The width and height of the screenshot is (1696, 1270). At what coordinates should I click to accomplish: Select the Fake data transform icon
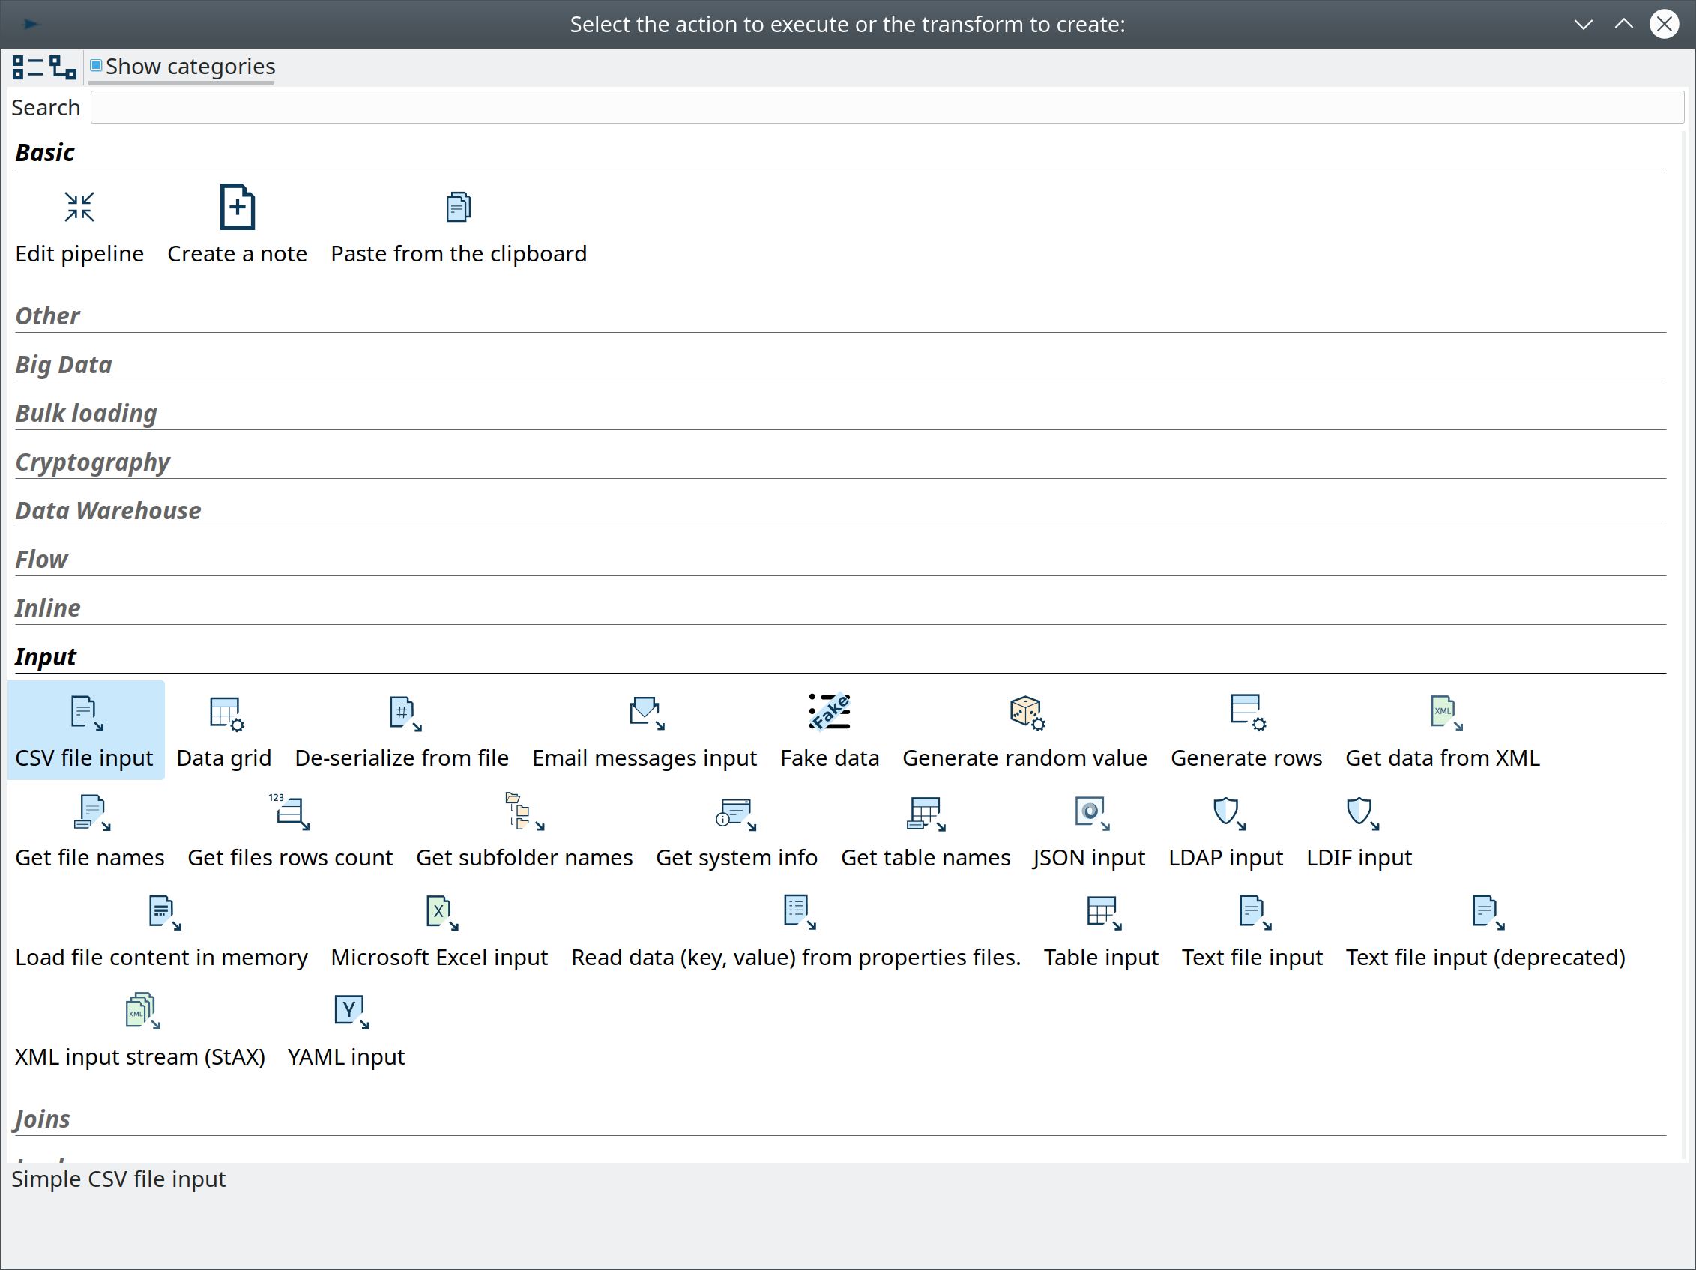pyautogui.click(x=829, y=712)
